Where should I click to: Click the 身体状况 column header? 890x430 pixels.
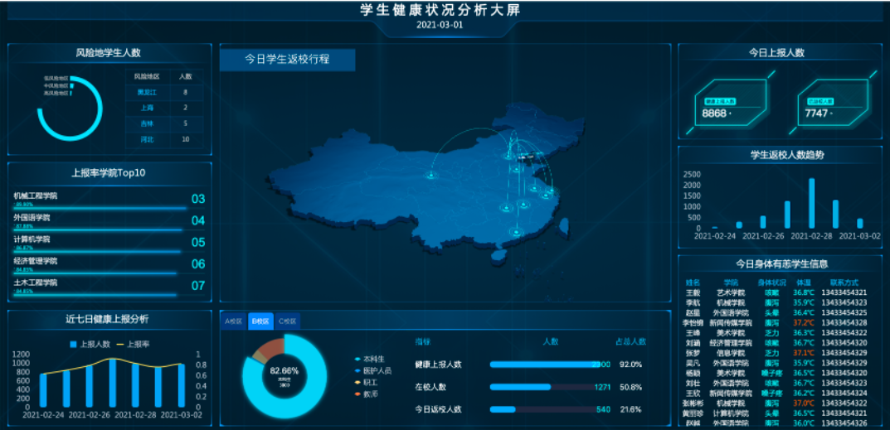click(771, 282)
